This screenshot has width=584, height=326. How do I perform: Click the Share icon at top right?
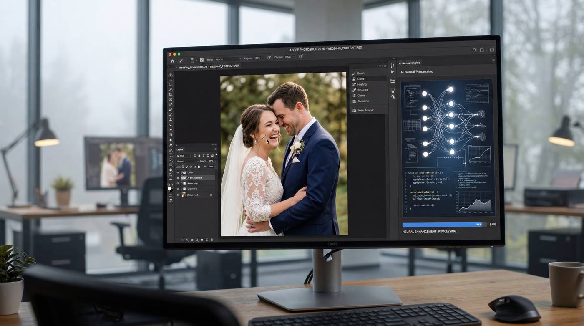click(492, 50)
